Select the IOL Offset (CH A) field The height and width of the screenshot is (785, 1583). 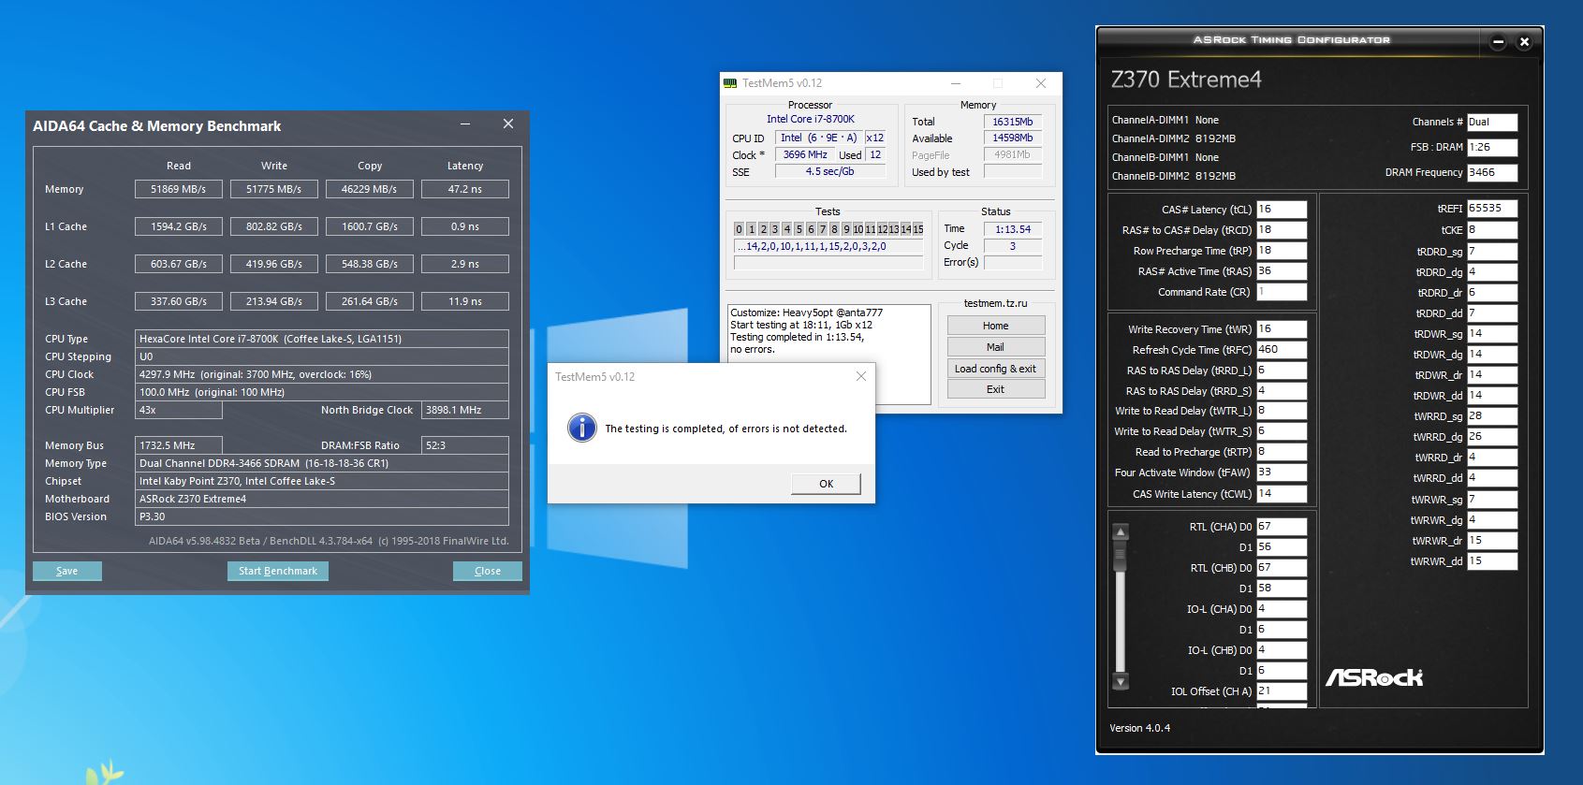point(1282,691)
